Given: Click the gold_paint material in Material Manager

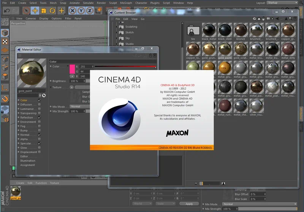Looking at the screenshot, I should [x=16, y=193].
